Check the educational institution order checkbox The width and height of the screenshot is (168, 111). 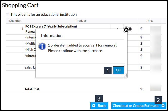pos(8,15)
